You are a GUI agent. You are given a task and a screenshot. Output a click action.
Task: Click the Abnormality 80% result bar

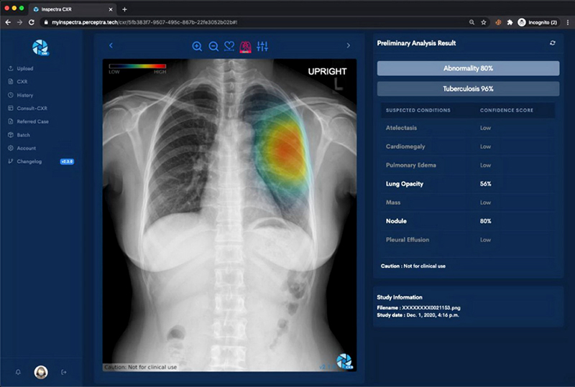tap(468, 68)
